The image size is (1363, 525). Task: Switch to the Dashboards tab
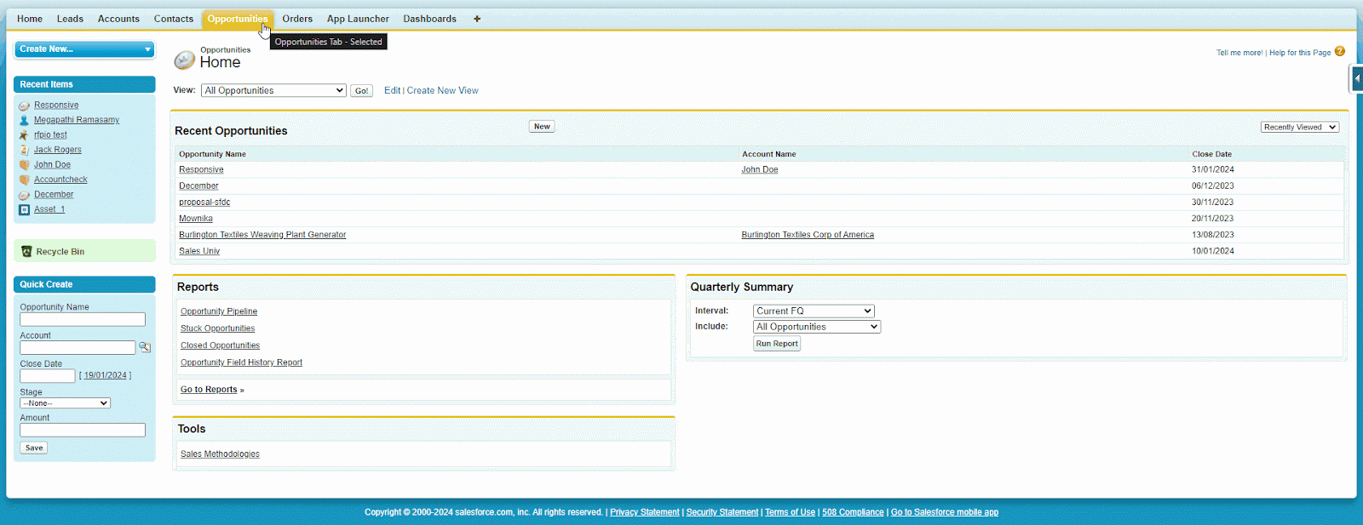coord(429,19)
